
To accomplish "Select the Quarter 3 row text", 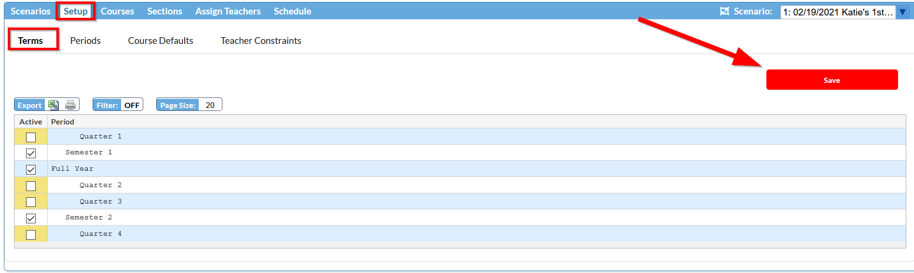I will pyautogui.click(x=100, y=202).
